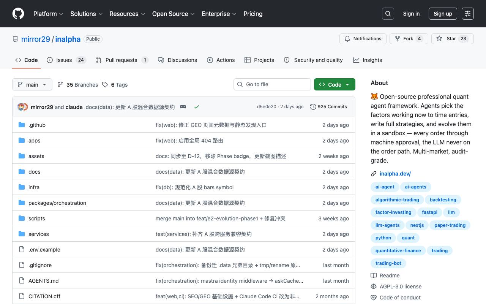486x304 pixels.
Task: Fork the inalpha repository
Action: pyautogui.click(x=409, y=39)
